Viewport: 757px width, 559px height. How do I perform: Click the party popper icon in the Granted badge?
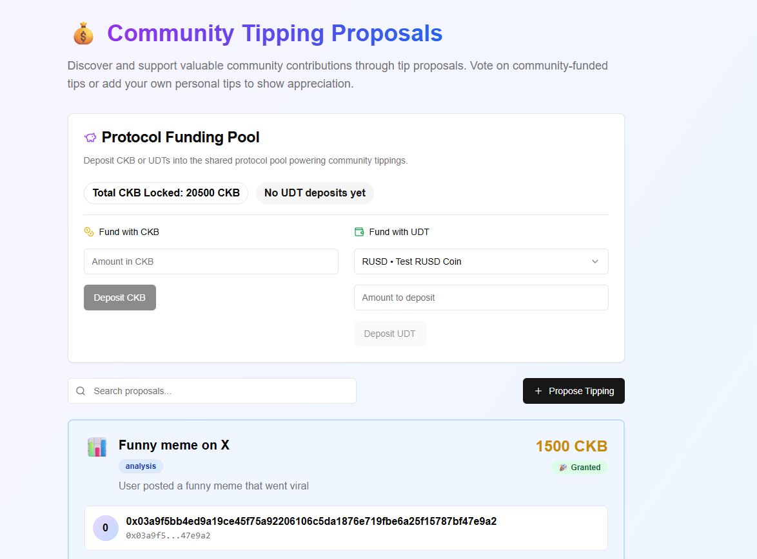[563, 468]
